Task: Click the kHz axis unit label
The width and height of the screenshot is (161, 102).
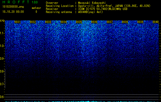Action: 2,21
